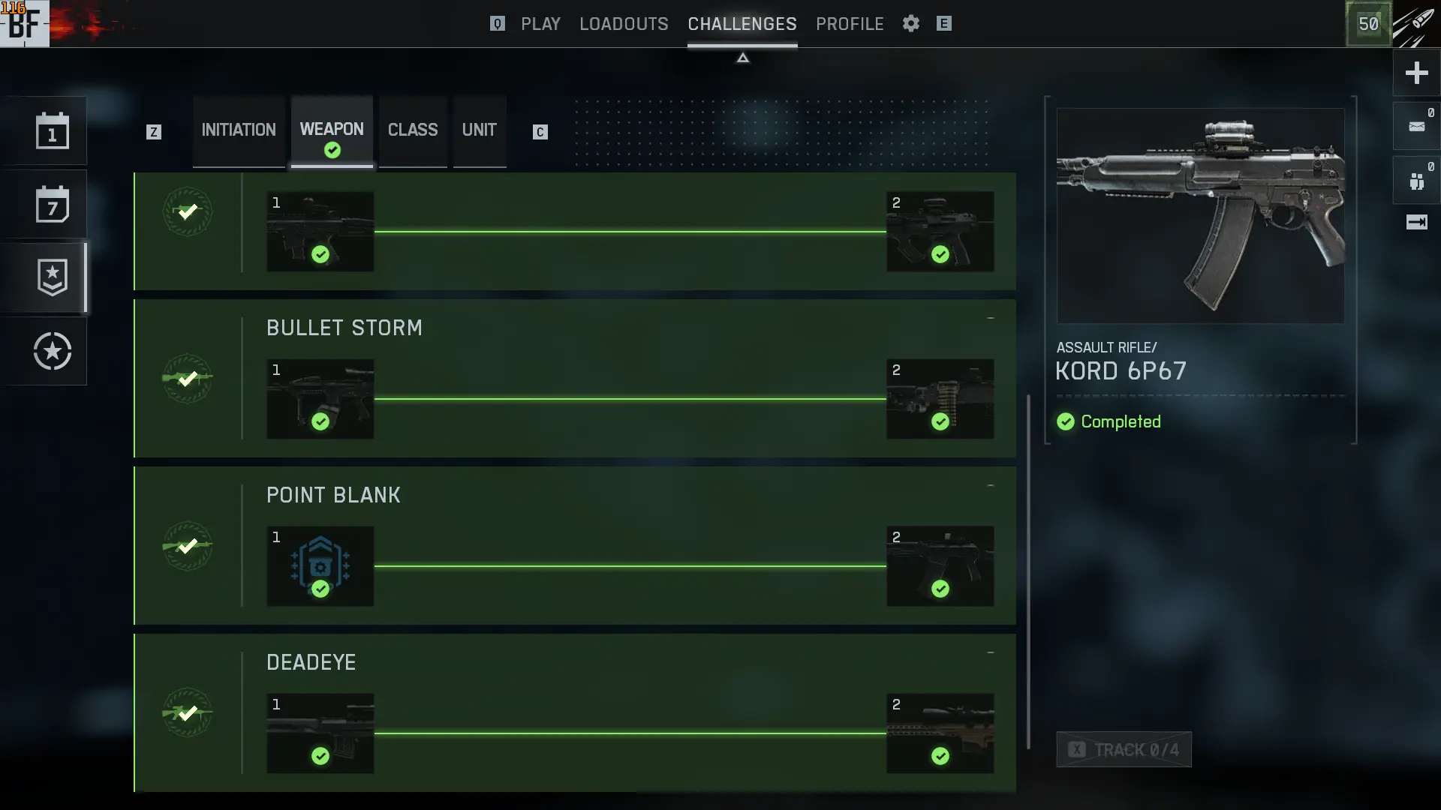Toggle the Deadeye completion check badge
The width and height of the screenshot is (1441, 810).
click(187, 713)
